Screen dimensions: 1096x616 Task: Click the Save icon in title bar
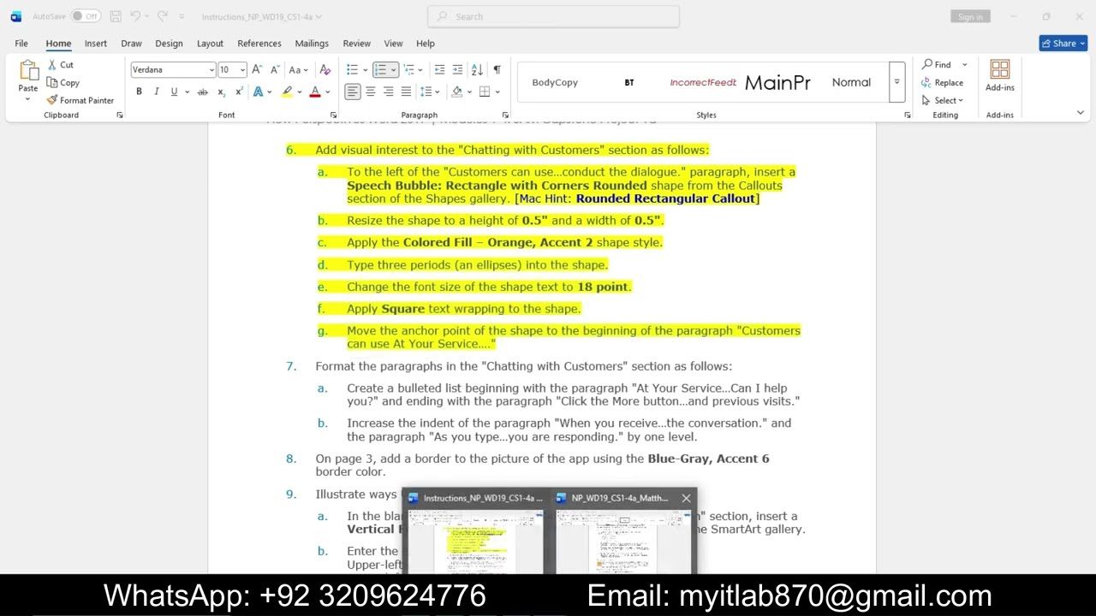[116, 16]
